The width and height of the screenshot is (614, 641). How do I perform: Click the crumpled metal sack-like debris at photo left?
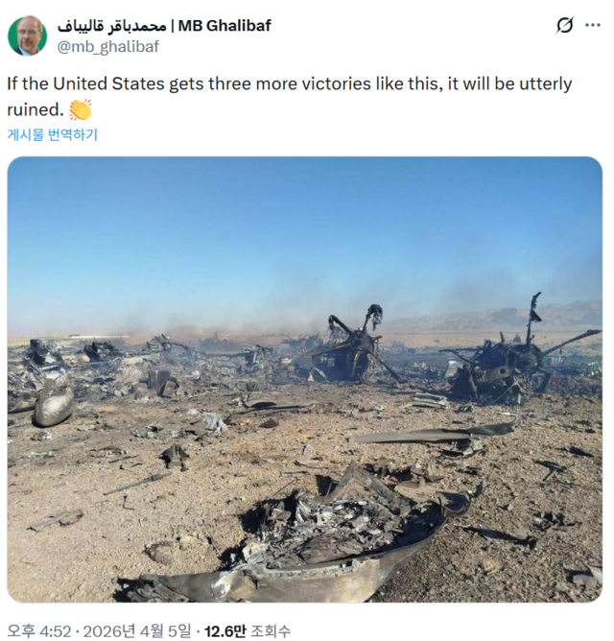53,405
